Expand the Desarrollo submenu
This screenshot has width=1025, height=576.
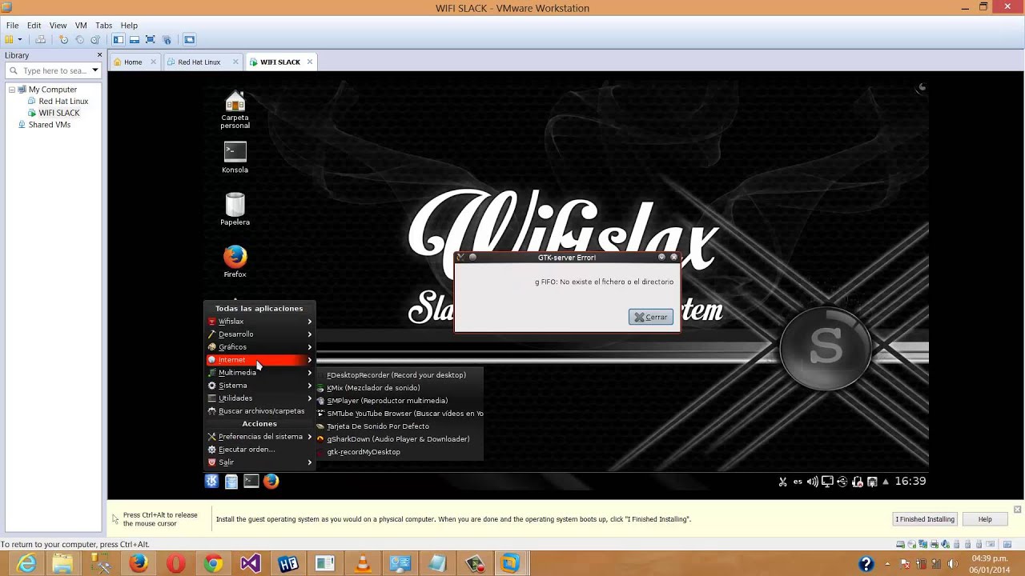point(259,334)
